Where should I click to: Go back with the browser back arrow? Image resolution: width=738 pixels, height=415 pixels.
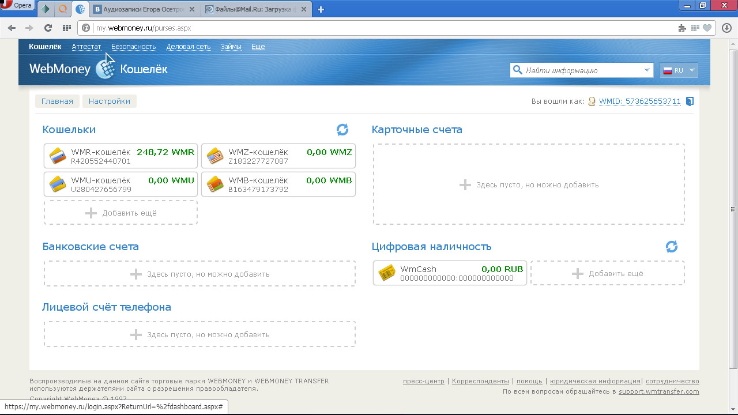[x=12, y=28]
